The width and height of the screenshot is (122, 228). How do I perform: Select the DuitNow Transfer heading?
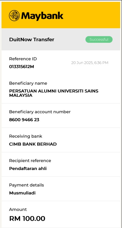pyautogui.click(x=32, y=40)
